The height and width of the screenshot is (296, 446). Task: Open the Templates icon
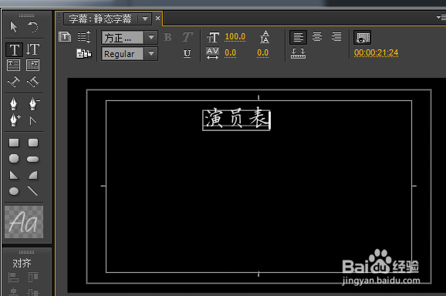84,53
